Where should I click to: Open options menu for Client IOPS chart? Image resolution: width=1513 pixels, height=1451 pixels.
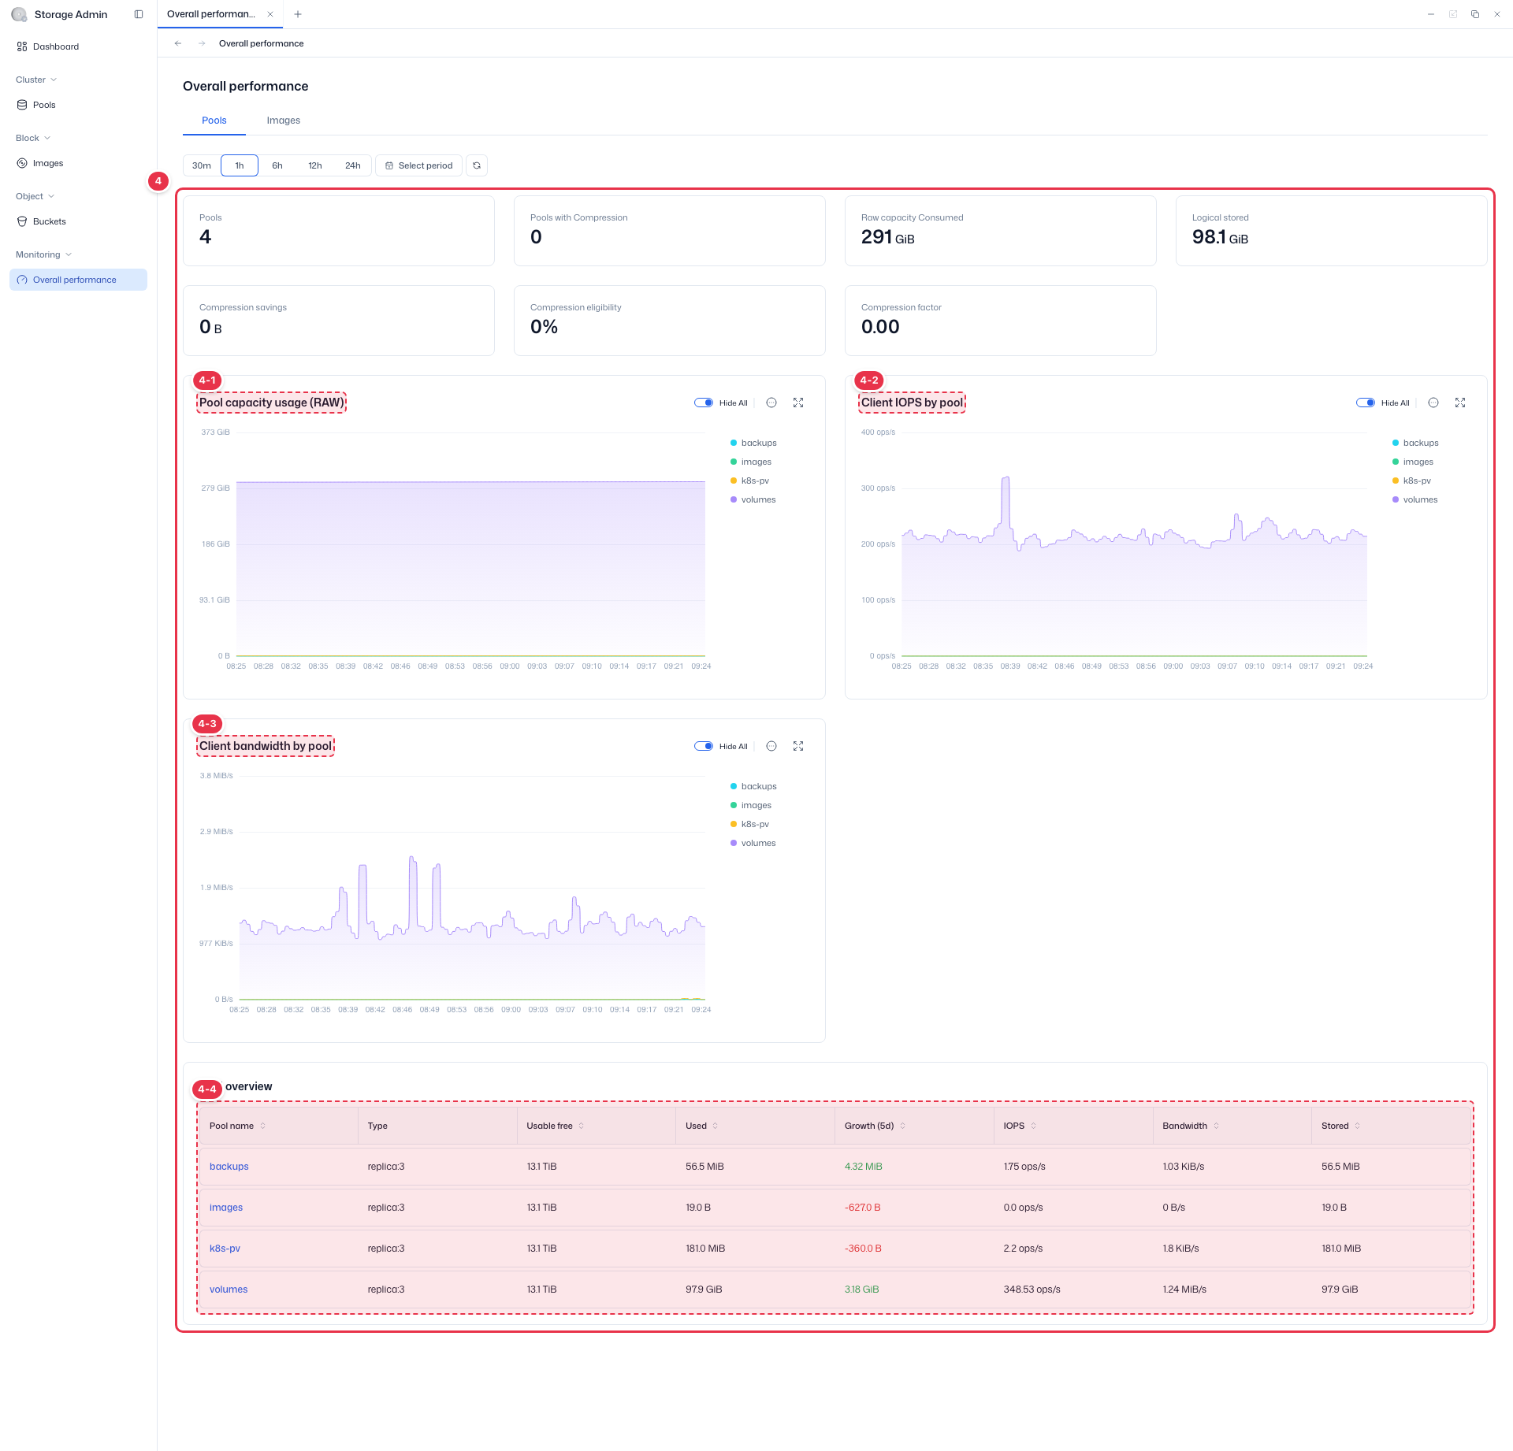coord(1433,403)
